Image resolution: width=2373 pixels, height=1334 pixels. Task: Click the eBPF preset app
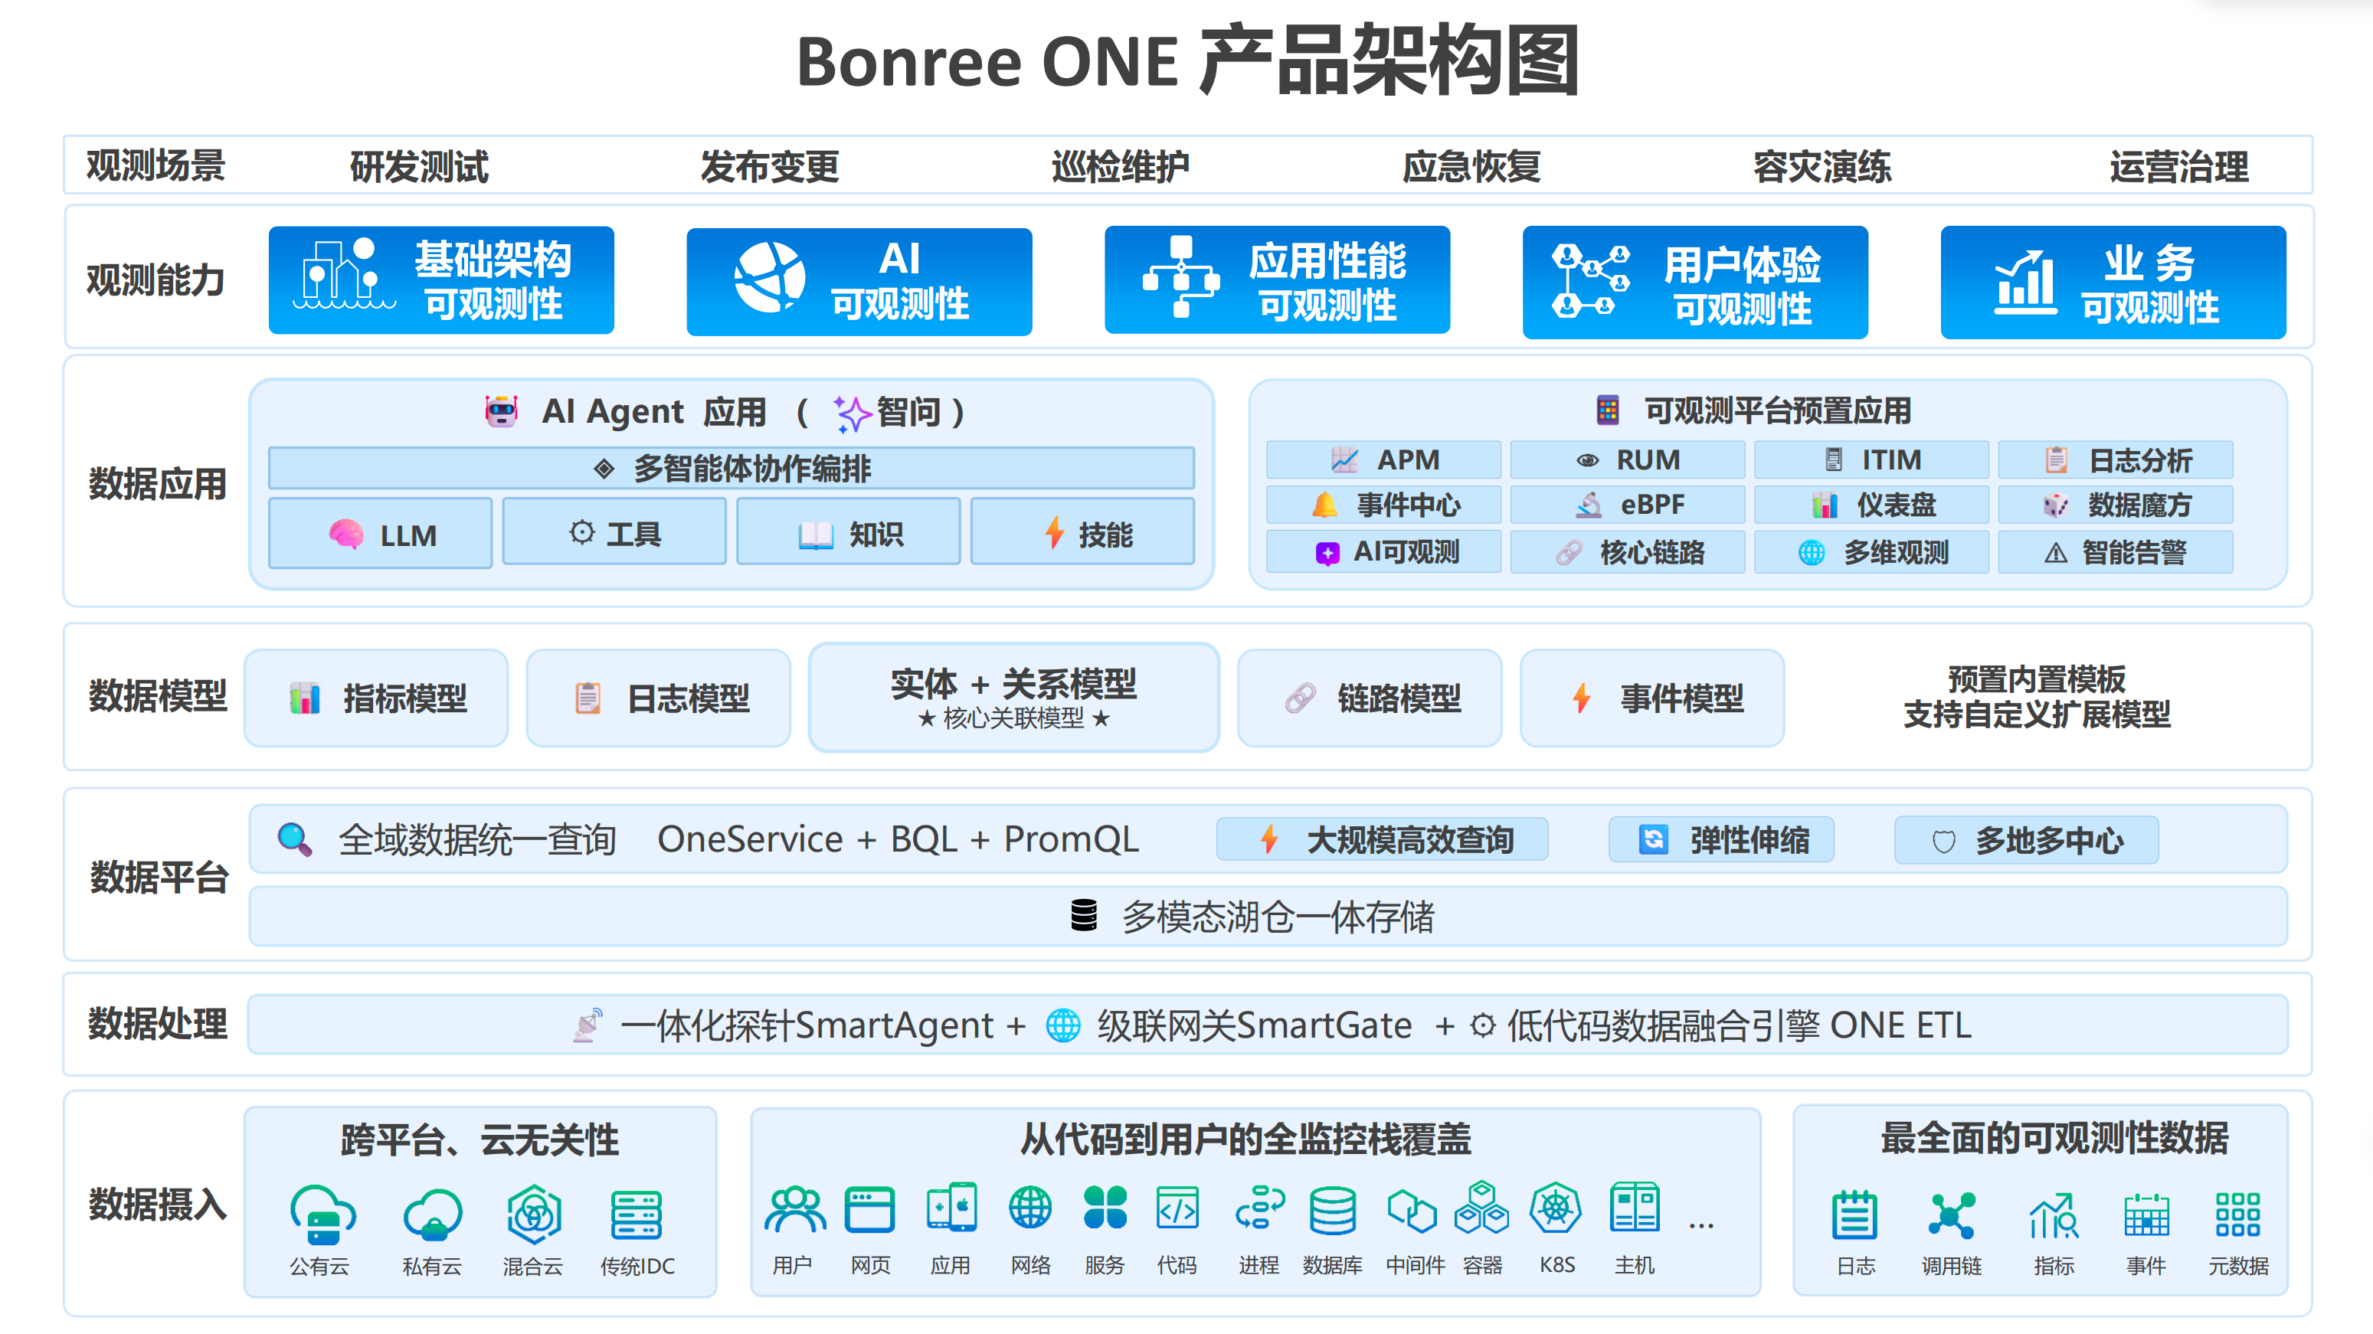click(x=1628, y=504)
